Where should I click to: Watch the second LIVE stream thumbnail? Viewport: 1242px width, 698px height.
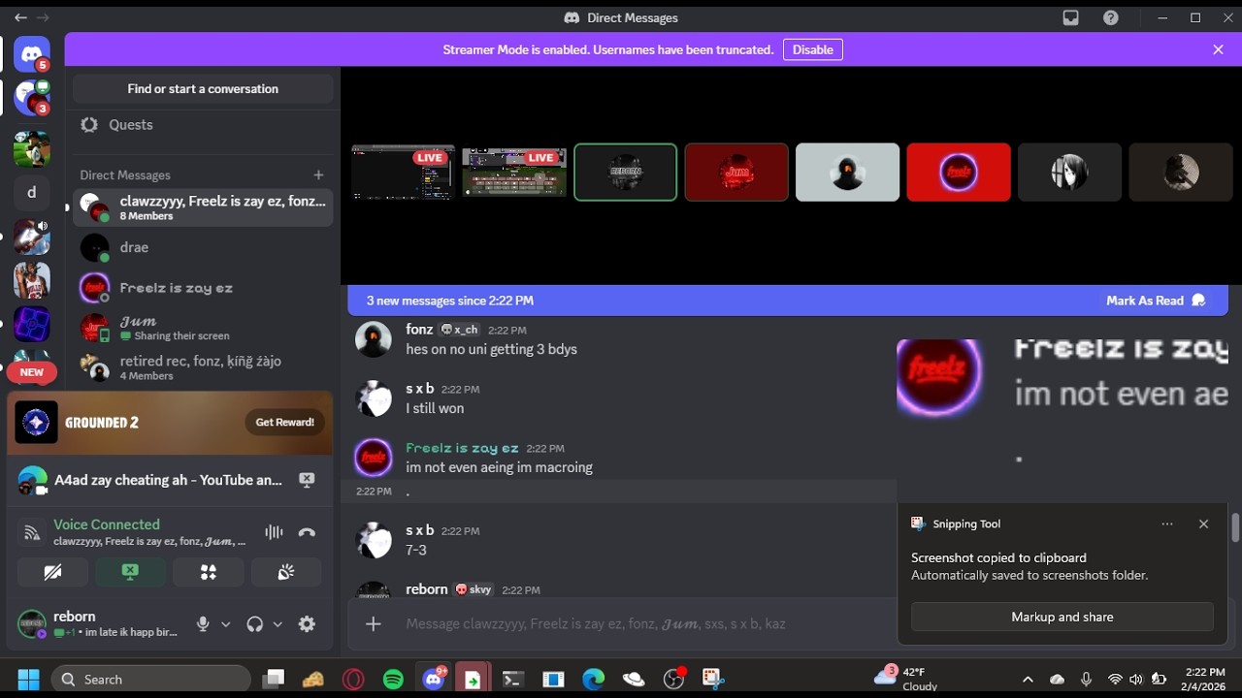coord(514,173)
